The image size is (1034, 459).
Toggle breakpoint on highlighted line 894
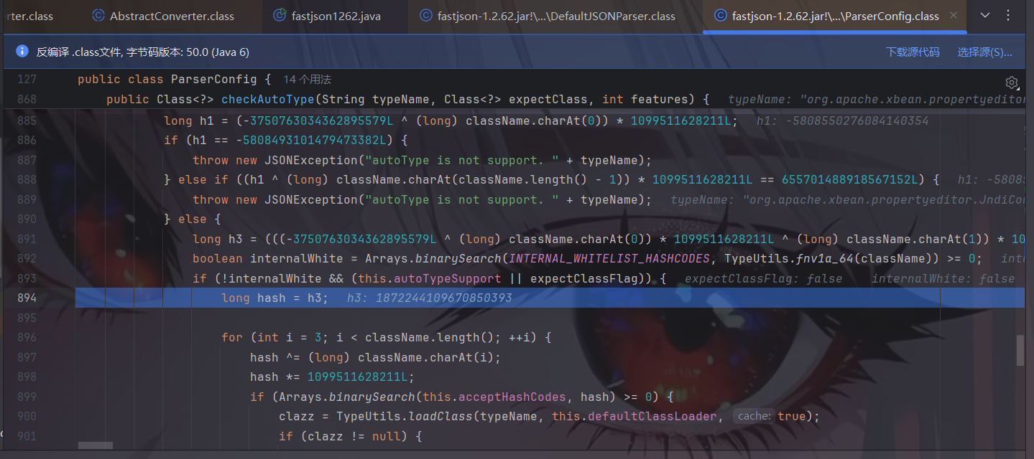click(x=27, y=298)
